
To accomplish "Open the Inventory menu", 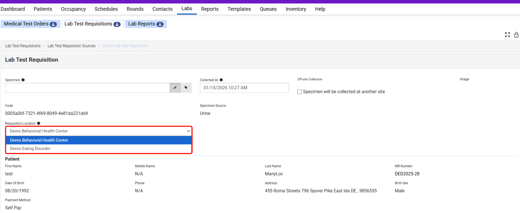I will [x=296, y=9].
